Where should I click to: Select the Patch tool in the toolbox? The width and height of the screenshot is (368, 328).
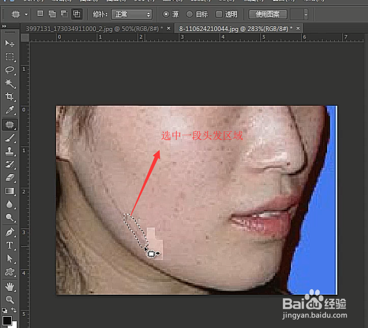click(10, 124)
